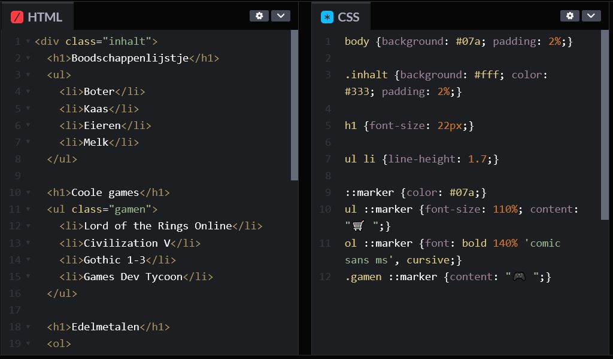Click the Kaas list item text
Image resolution: width=613 pixels, height=359 pixels.
(96, 109)
